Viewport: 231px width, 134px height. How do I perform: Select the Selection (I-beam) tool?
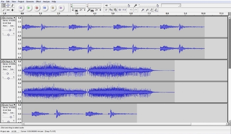(4, 6)
